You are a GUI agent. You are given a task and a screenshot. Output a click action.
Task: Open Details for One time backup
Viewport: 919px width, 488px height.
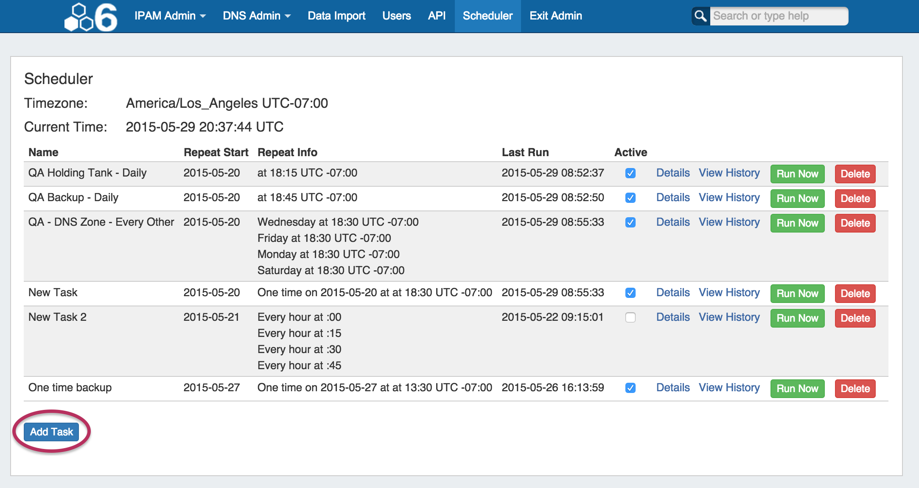[673, 387]
